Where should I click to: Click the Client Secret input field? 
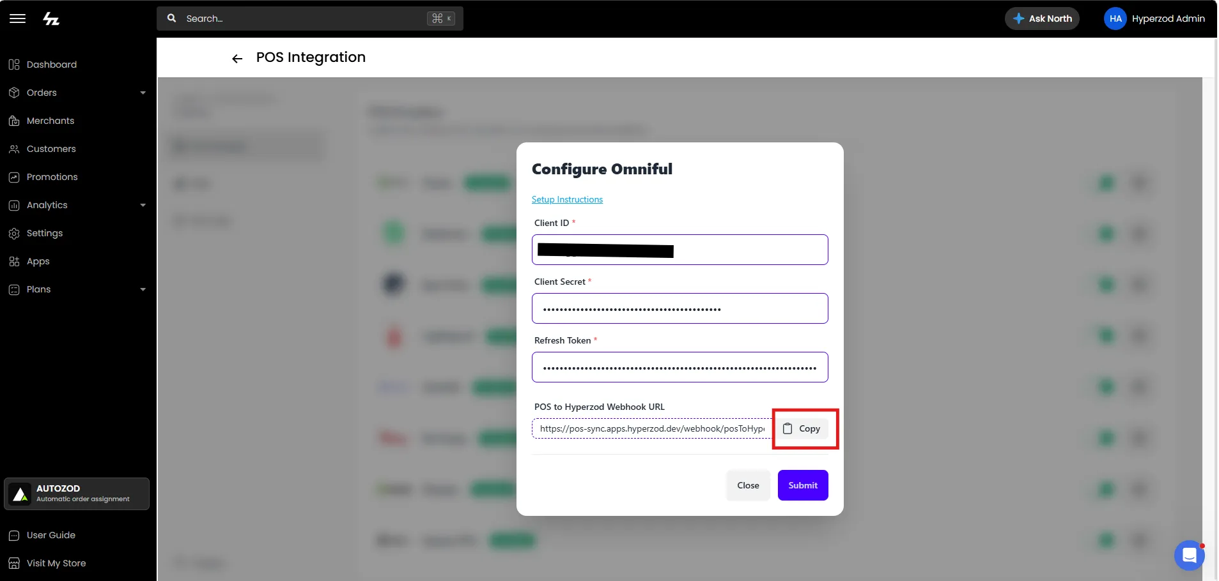click(679, 308)
